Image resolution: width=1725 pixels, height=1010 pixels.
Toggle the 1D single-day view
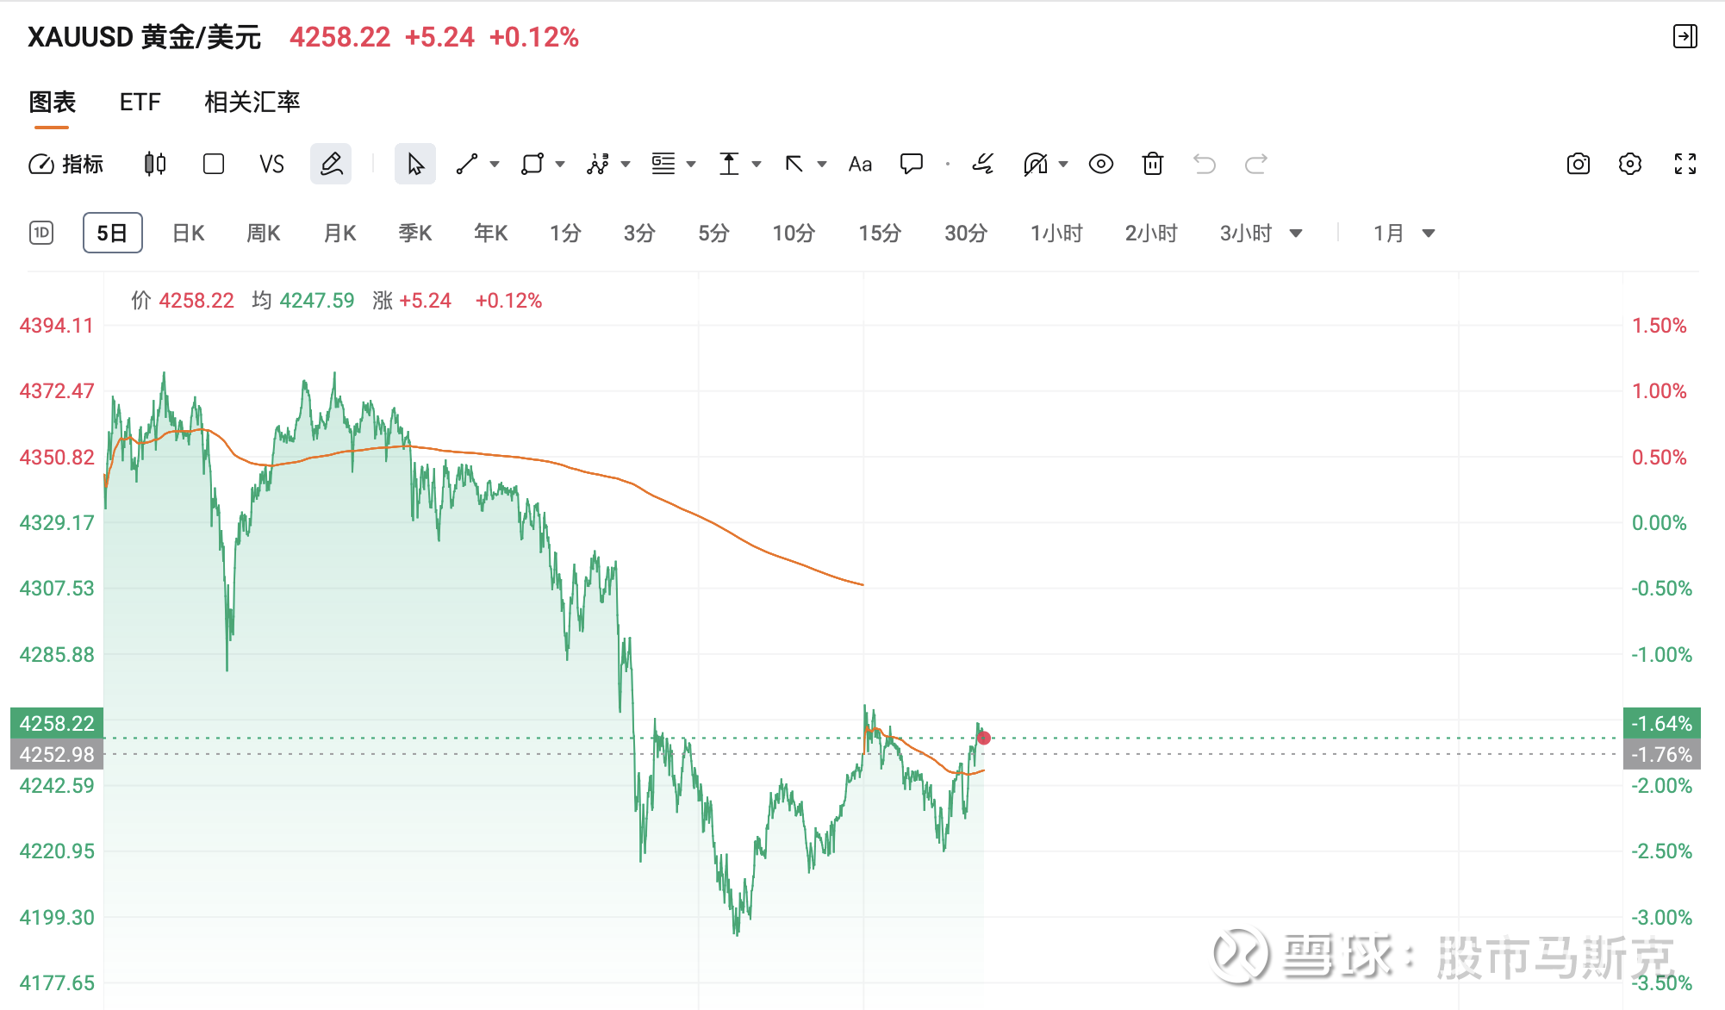click(x=41, y=233)
